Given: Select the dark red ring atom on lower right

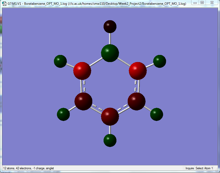Looking at the screenshot, I should (137, 101).
